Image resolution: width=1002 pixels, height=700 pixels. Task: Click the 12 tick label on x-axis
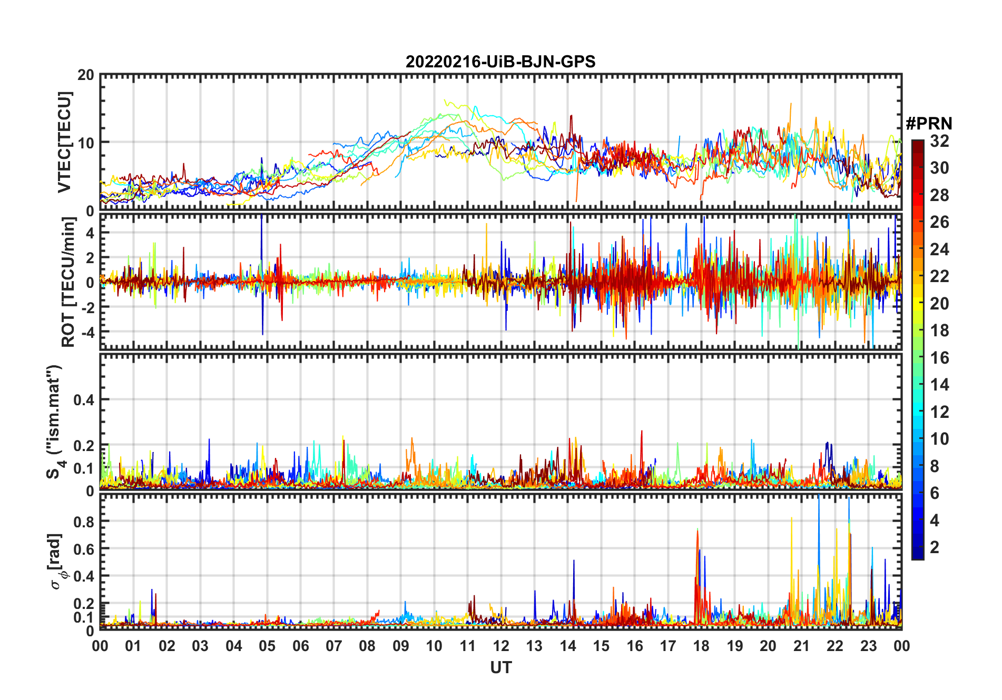point(501,646)
